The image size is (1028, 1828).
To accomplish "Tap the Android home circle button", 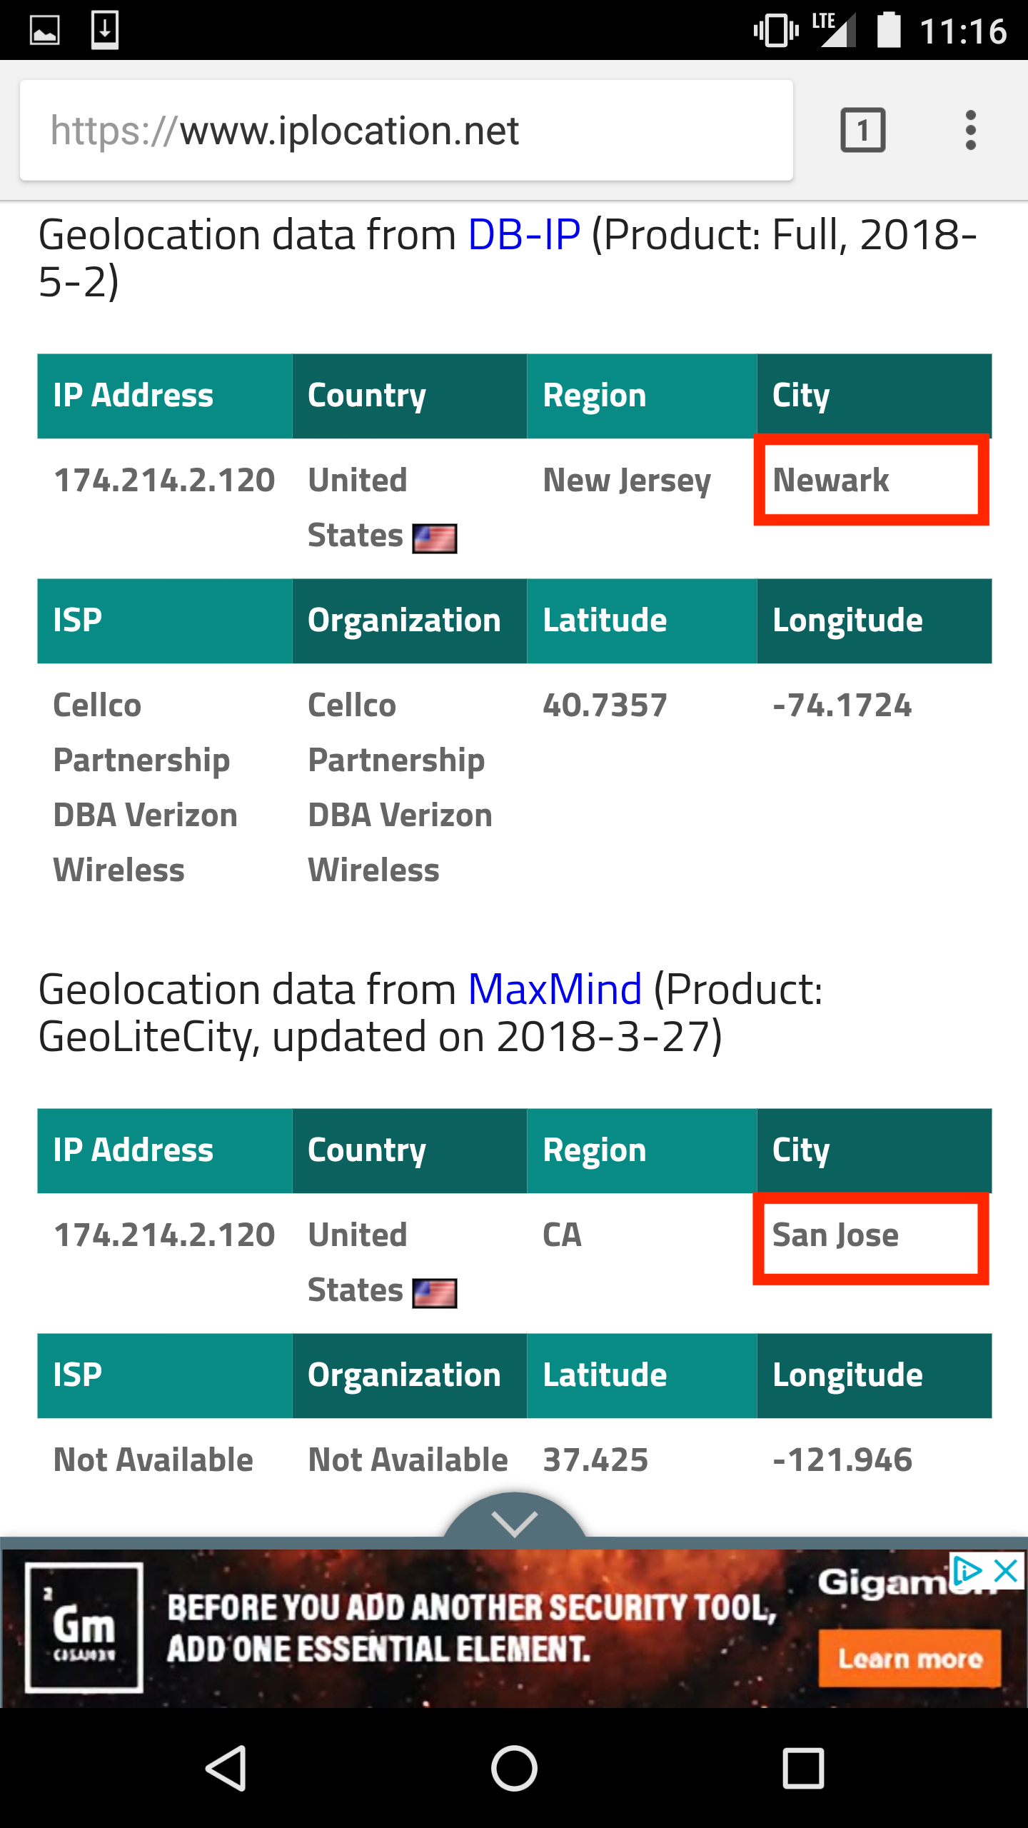I will point(514,1768).
